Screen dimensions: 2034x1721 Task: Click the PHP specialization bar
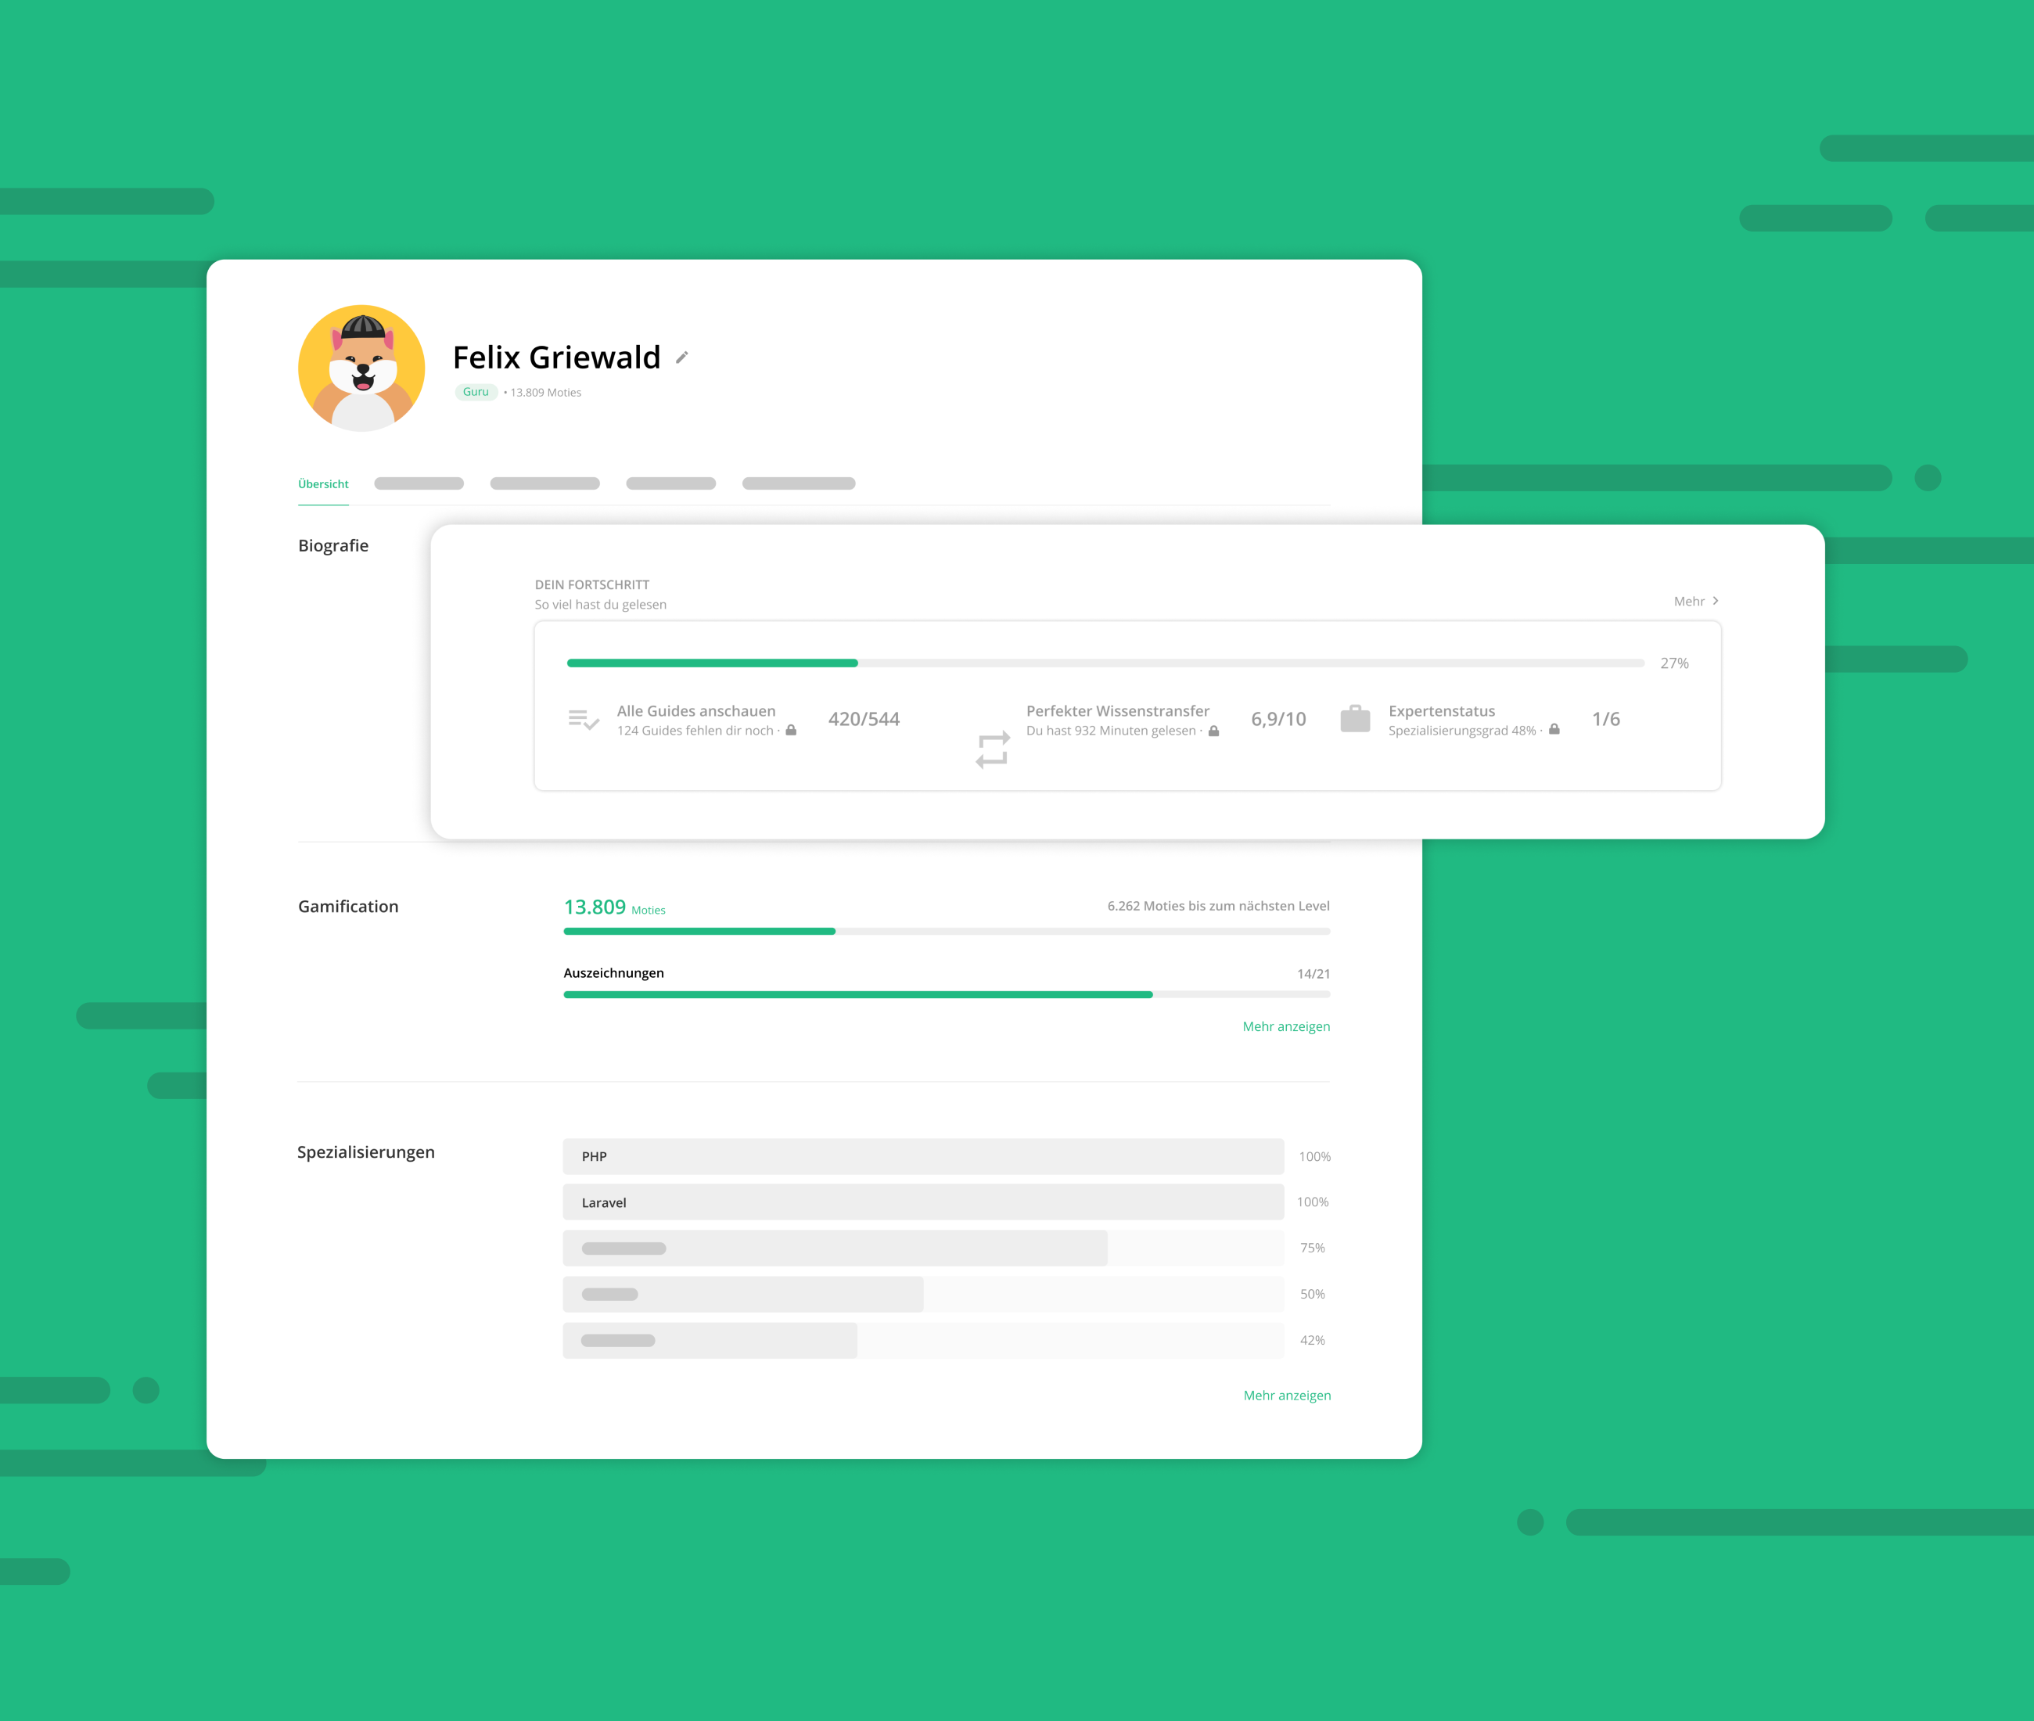click(923, 1156)
